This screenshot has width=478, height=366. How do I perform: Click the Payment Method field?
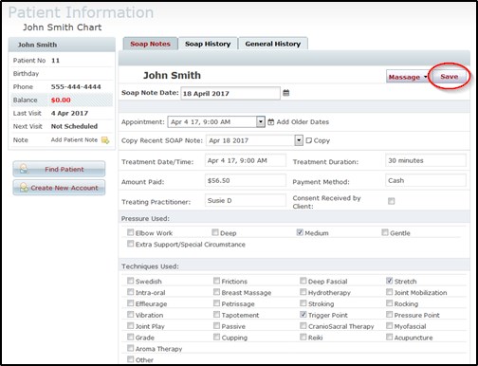[426, 180]
